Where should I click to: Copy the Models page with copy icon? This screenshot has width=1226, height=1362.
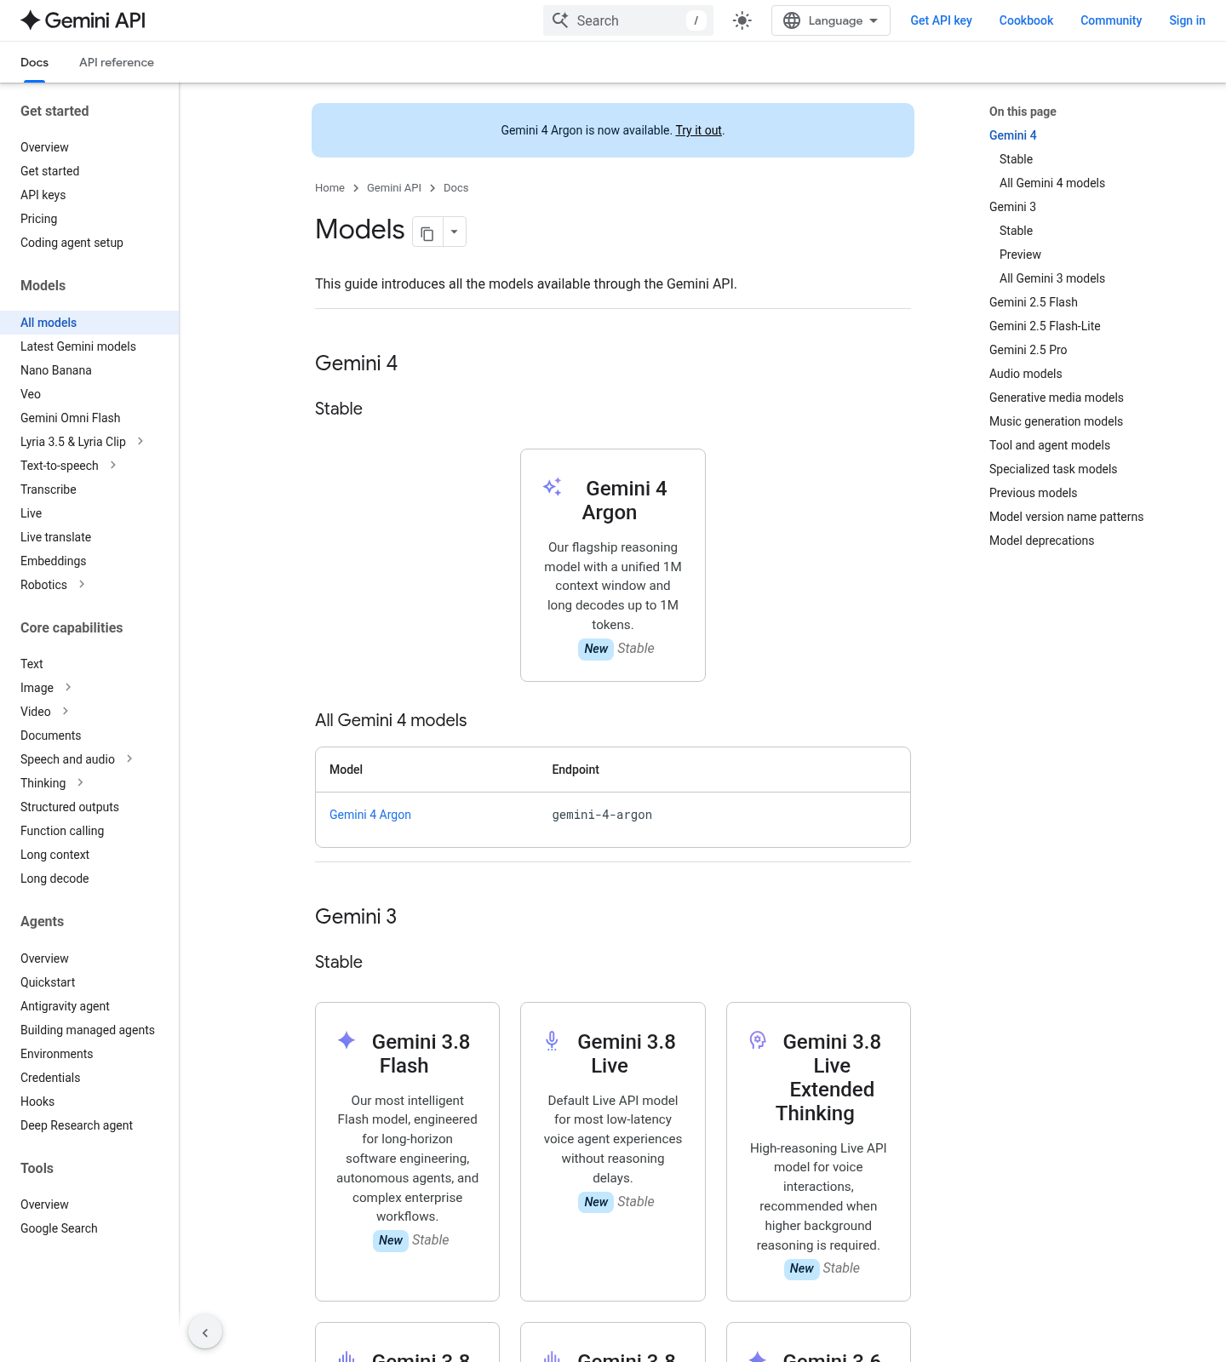click(427, 232)
